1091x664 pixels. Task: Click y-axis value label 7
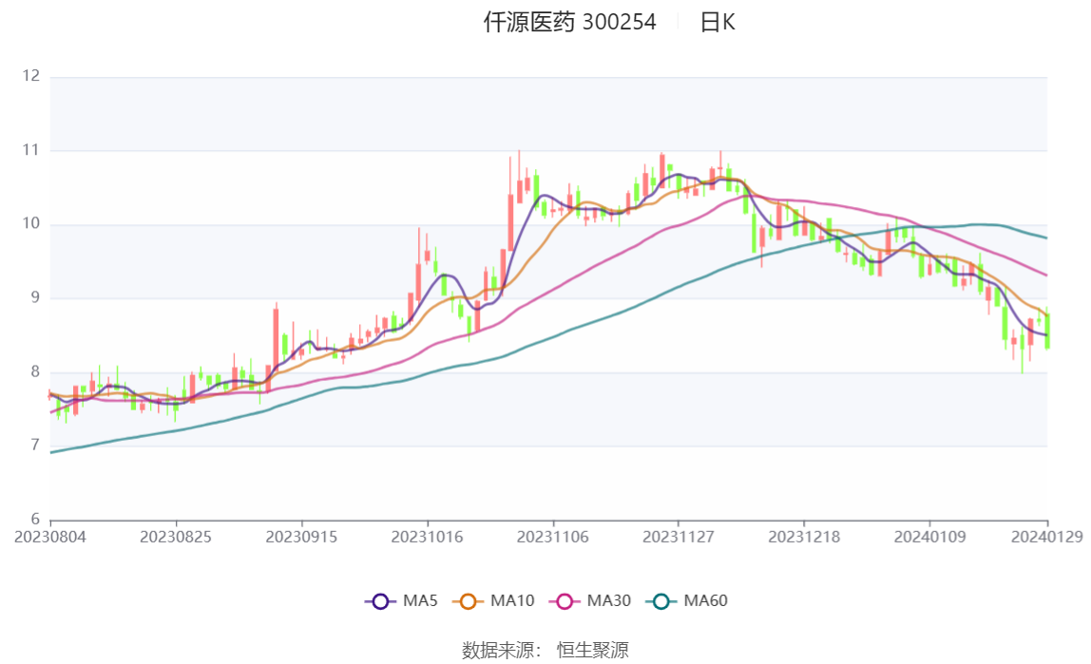(x=35, y=445)
